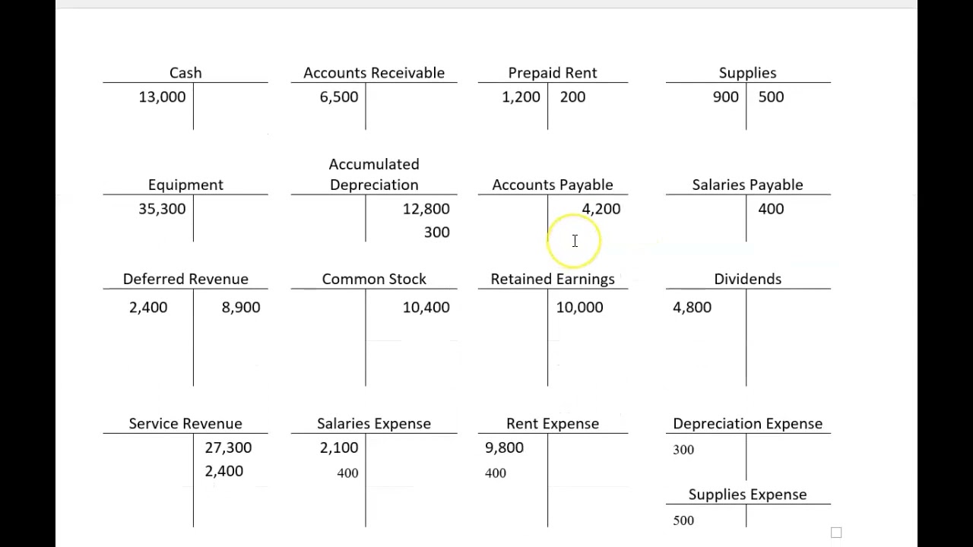Click the Accumulated Depreciation heading

pos(374,175)
